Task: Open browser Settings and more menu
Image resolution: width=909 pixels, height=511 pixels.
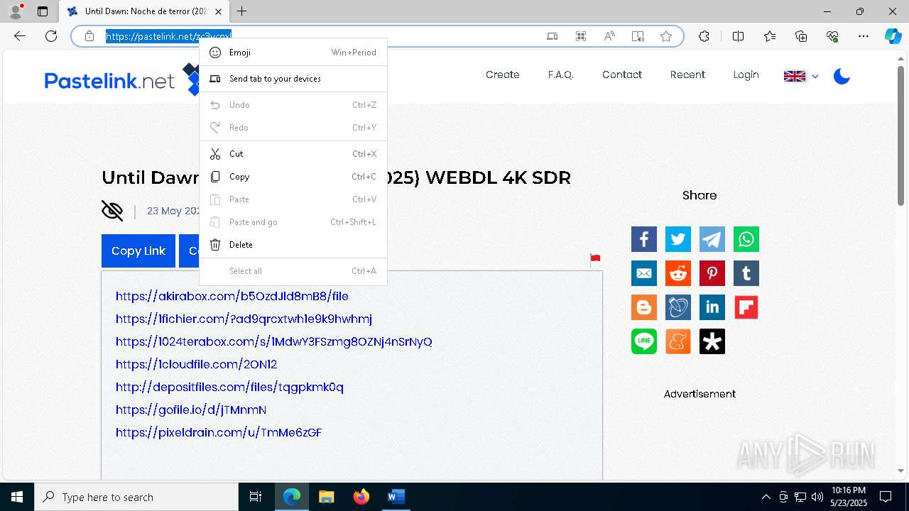Action: [x=864, y=36]
